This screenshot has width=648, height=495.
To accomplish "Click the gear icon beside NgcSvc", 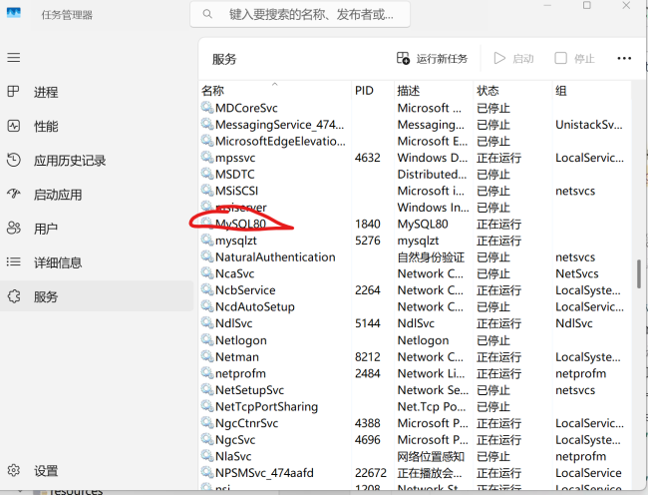I will (x=207, y=438).
